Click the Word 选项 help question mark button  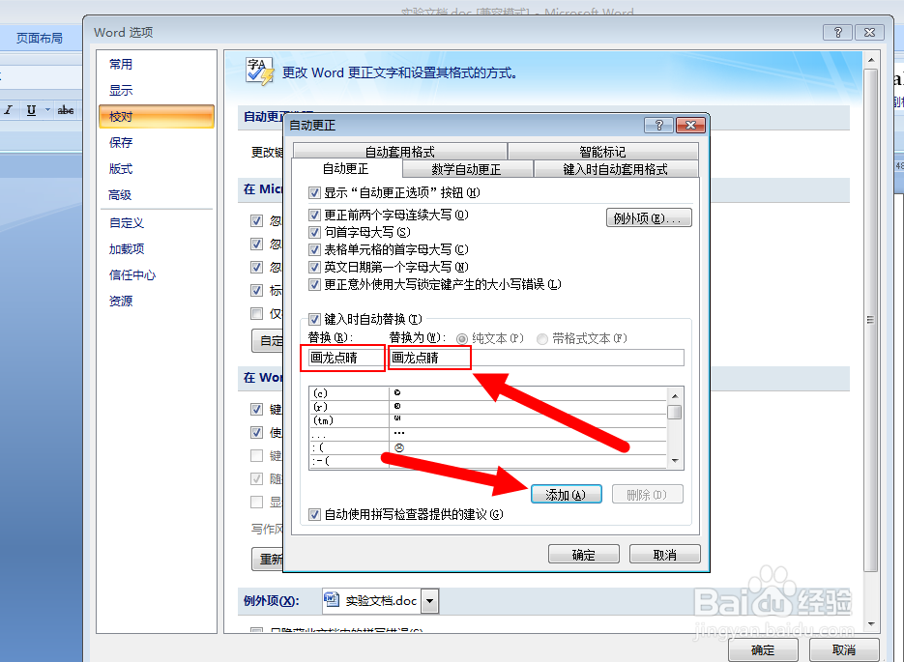point(837,32)
